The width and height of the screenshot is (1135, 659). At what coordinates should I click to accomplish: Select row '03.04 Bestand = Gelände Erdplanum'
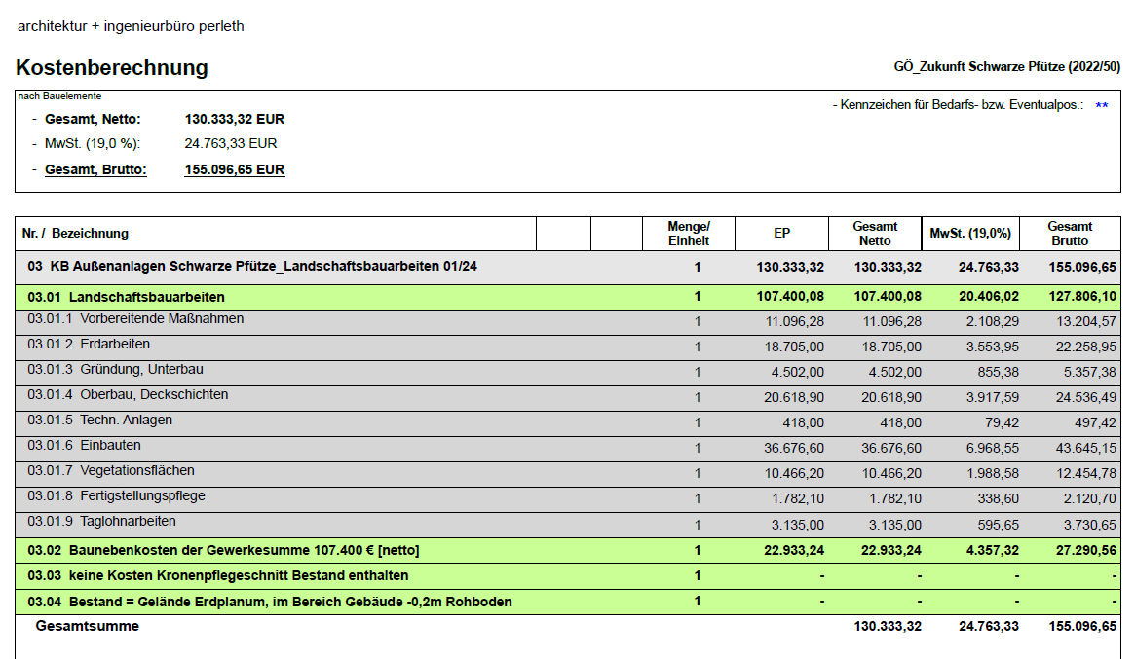click(x=567, y=602)
